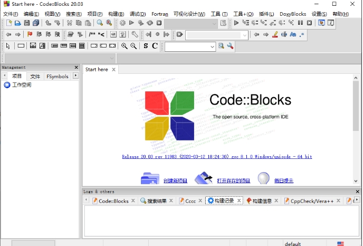This screenshot has width=363, height=246.
Task: Click the Find magnifier icon in main toolbar
Action: coord(100,23)
